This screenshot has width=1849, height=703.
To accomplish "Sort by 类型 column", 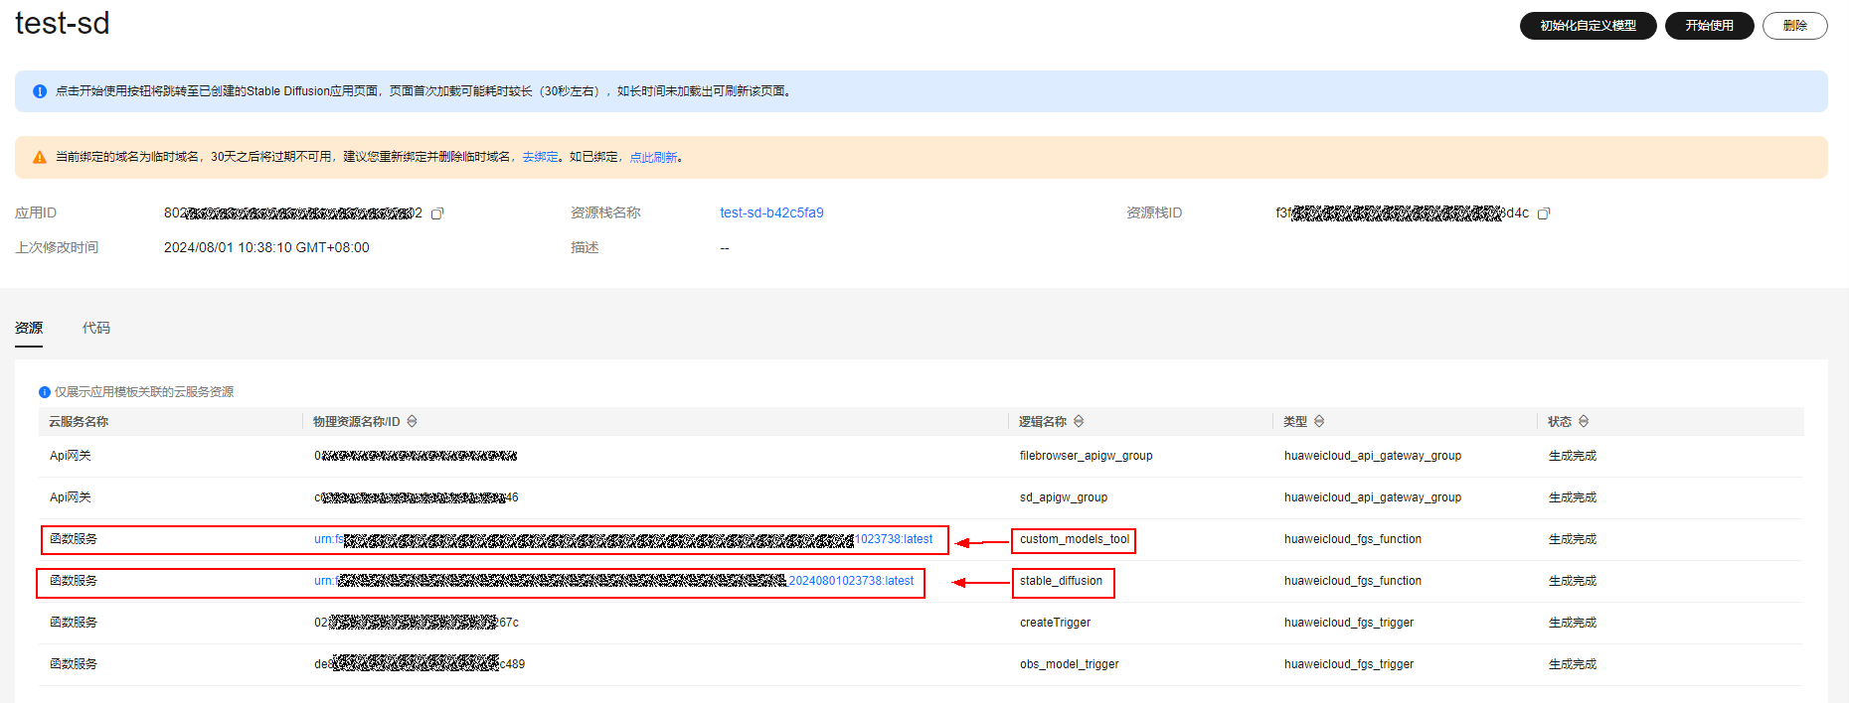I will coord(1319,422).
